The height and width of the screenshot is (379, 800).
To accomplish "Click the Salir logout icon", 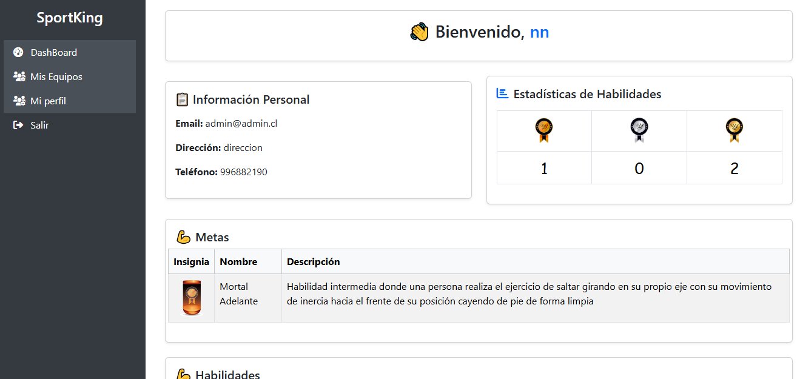I will pyautogui.click(x=19, y=125).
